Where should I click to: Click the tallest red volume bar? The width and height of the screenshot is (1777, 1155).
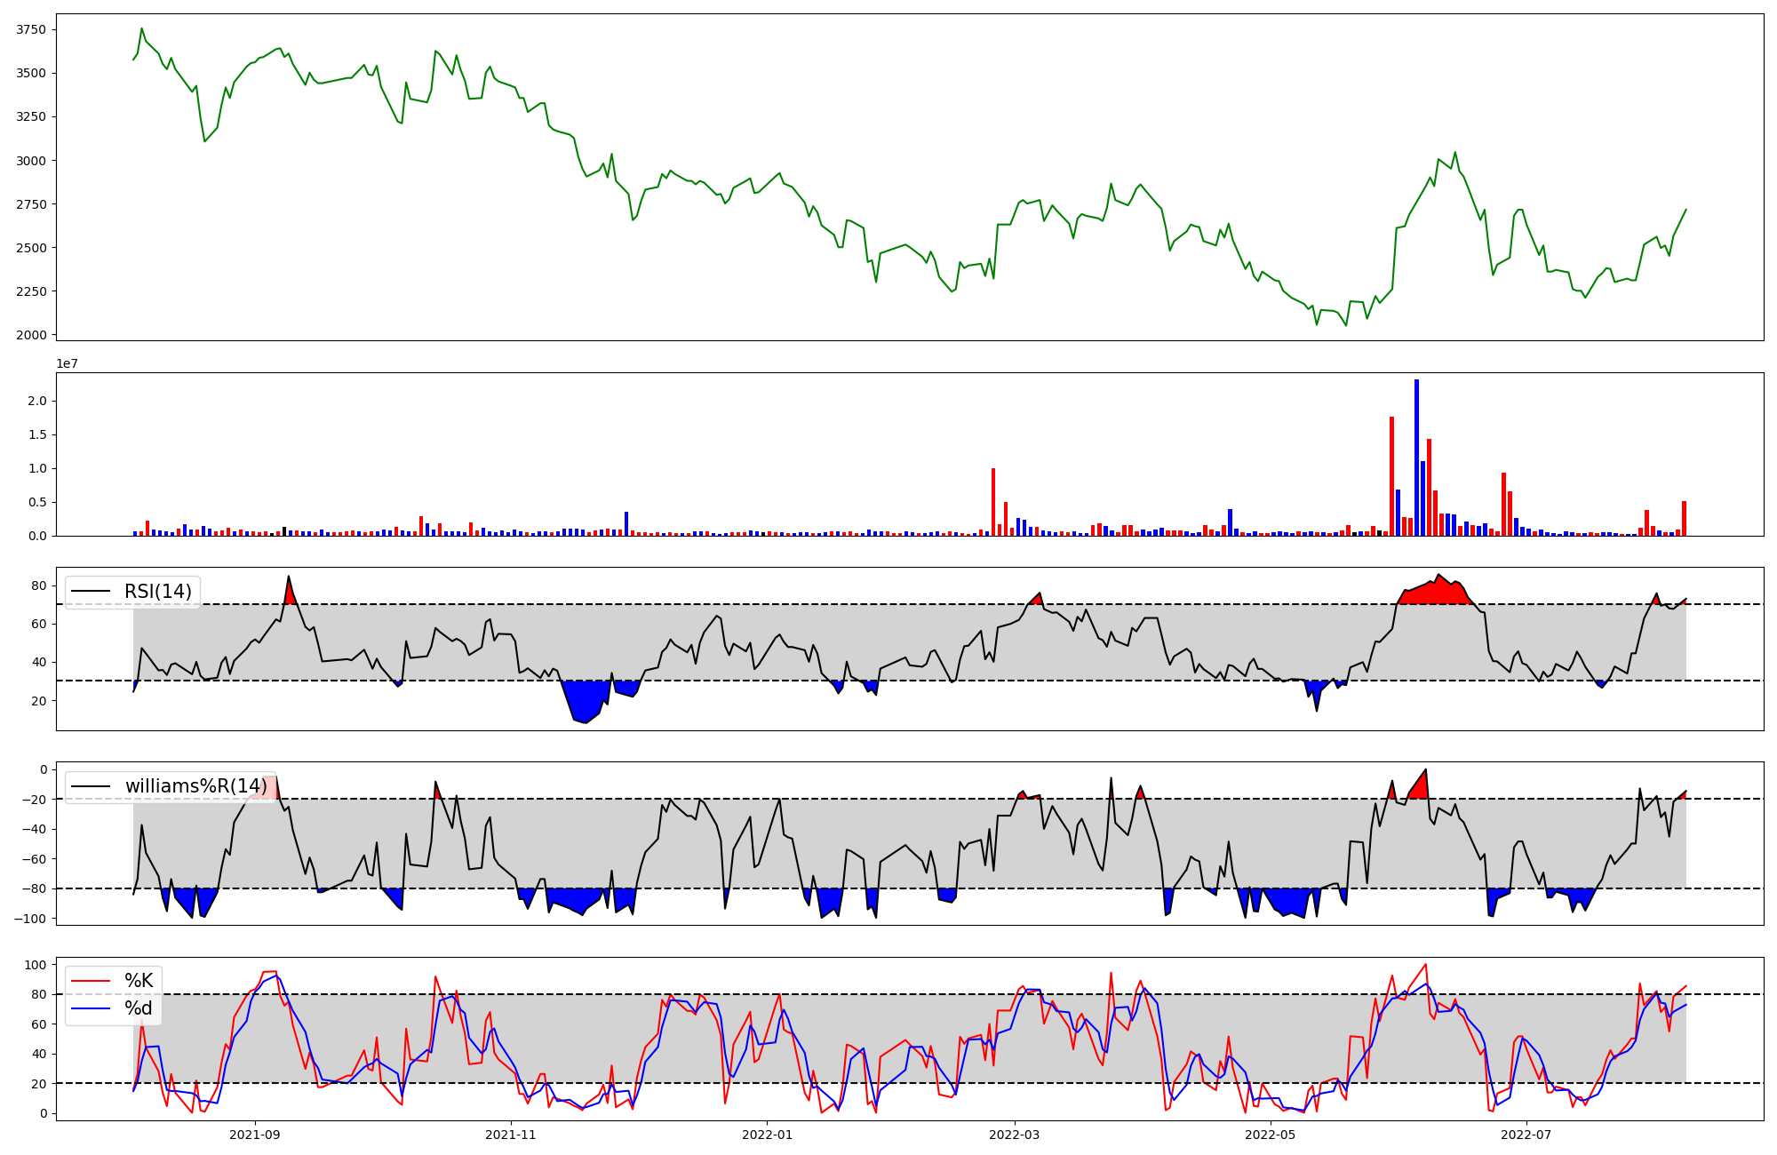click(x=1391, y=475)
